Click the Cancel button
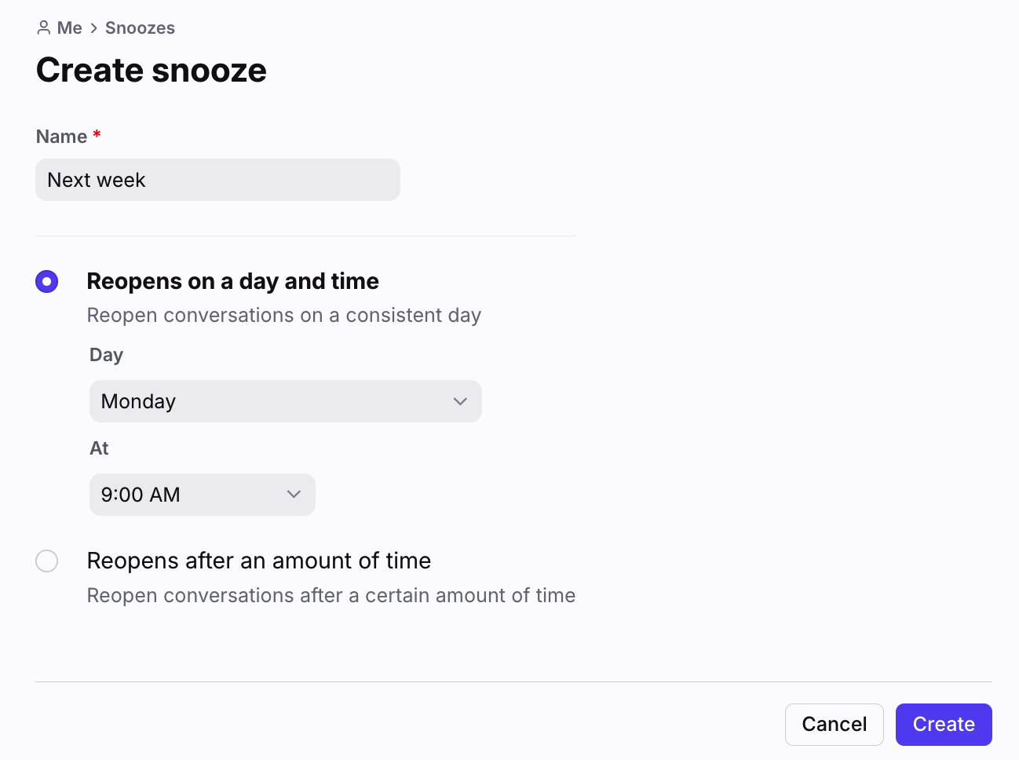 [835, 724]
